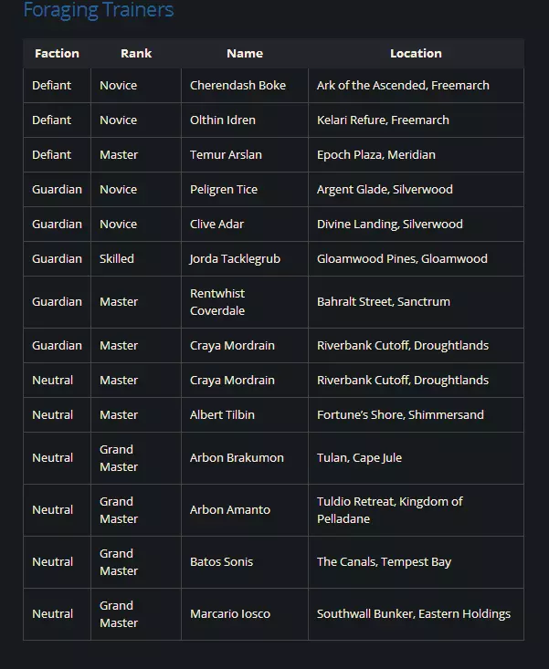Select the Olthin Idren trainer name
549x669 pixels.
click(222, 120)
